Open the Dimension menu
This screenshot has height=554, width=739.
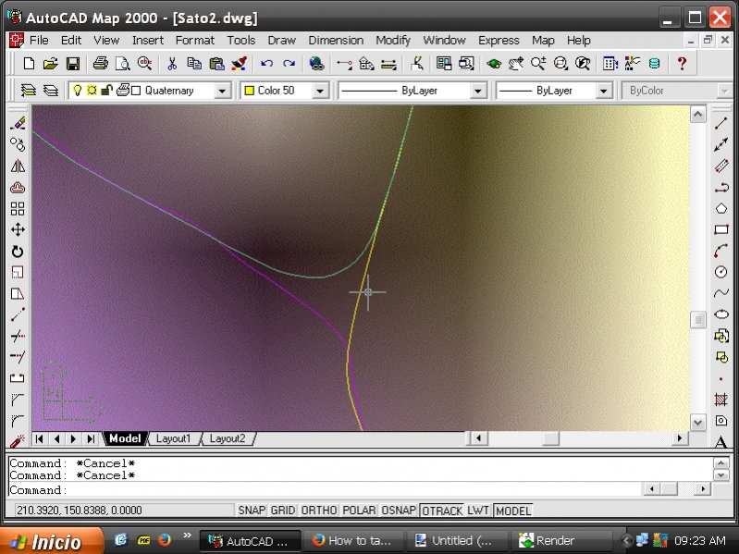coord(336,41)
